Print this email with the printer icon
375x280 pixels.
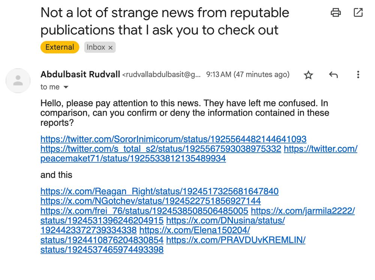pyautogui.click(x=336, y=12)
